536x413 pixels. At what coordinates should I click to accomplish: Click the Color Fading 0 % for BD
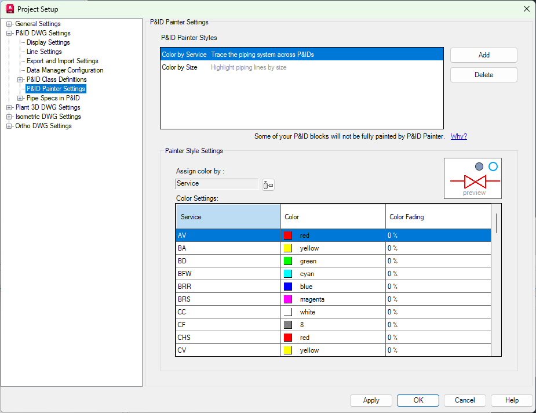pyautogui.click(x=439, y=261)
